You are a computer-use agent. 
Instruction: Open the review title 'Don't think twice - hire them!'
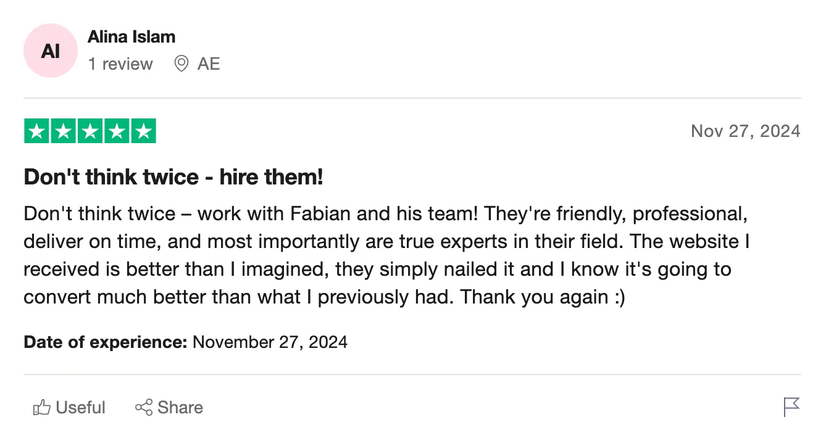(x=173, y=178)
